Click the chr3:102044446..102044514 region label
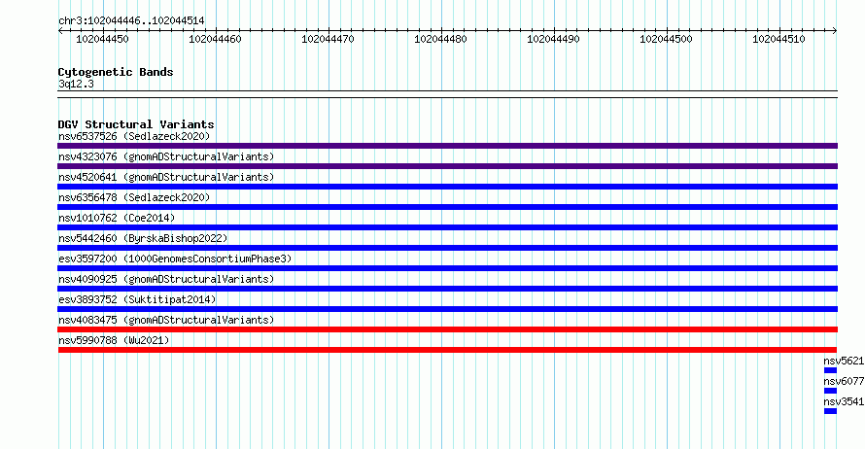 point(131,20)
